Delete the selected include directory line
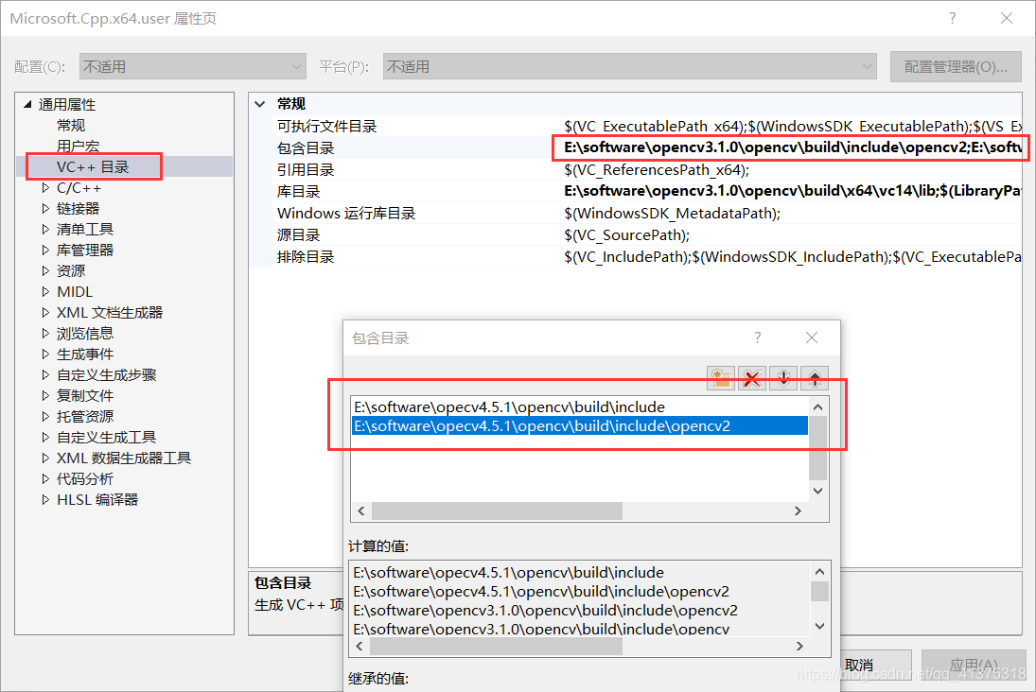This screenshot has width=1036, height=692. tap(752, 378)
